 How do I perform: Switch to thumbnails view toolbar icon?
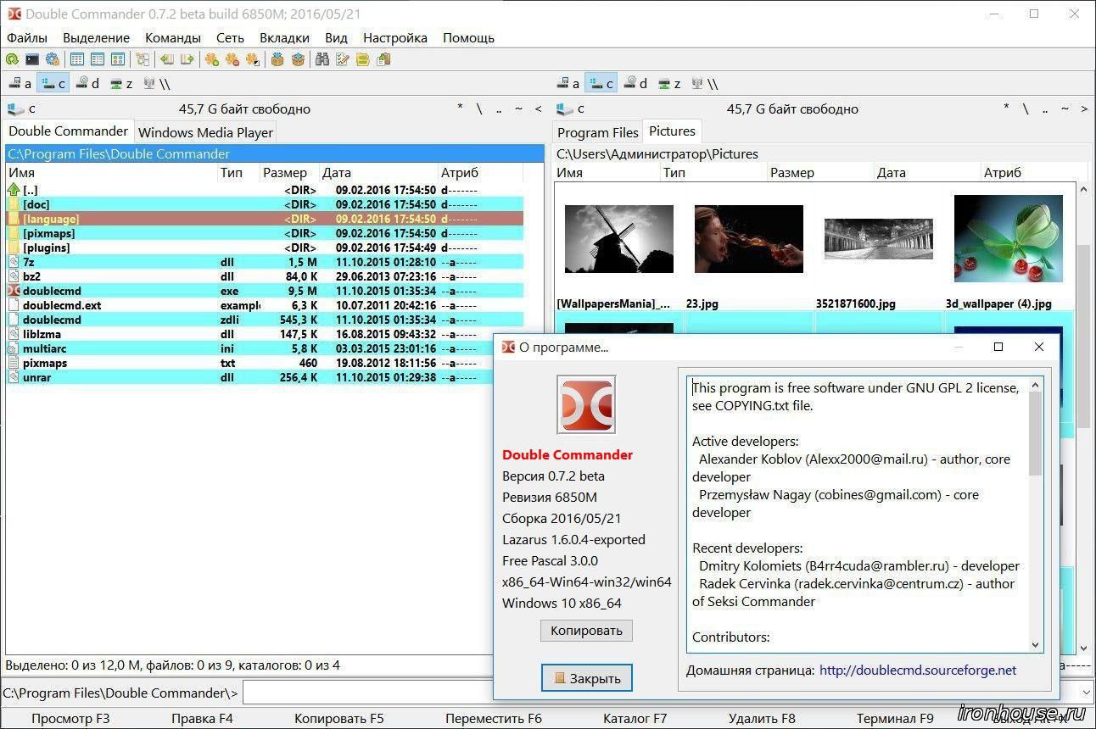tap(118, 59)
